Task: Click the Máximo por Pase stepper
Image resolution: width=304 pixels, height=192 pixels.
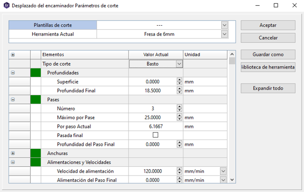Action: (180, 117)
